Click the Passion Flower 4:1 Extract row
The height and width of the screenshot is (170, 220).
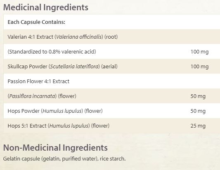click(112, 81)
